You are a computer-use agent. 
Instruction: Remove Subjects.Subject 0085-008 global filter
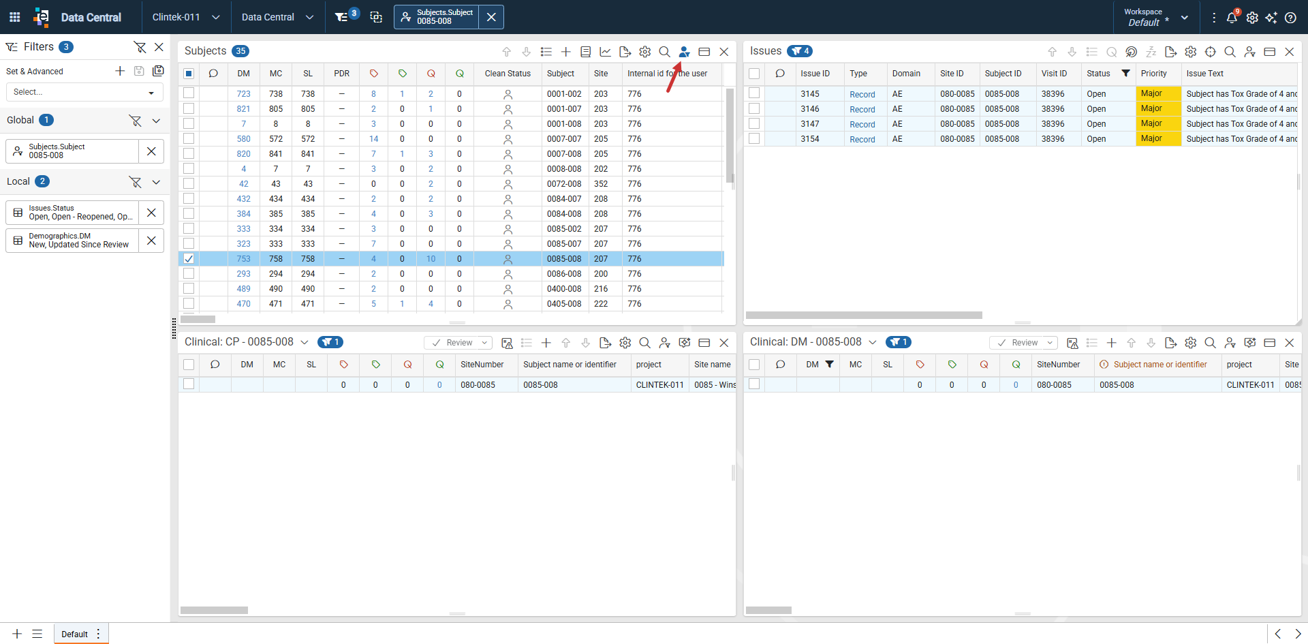151,151
